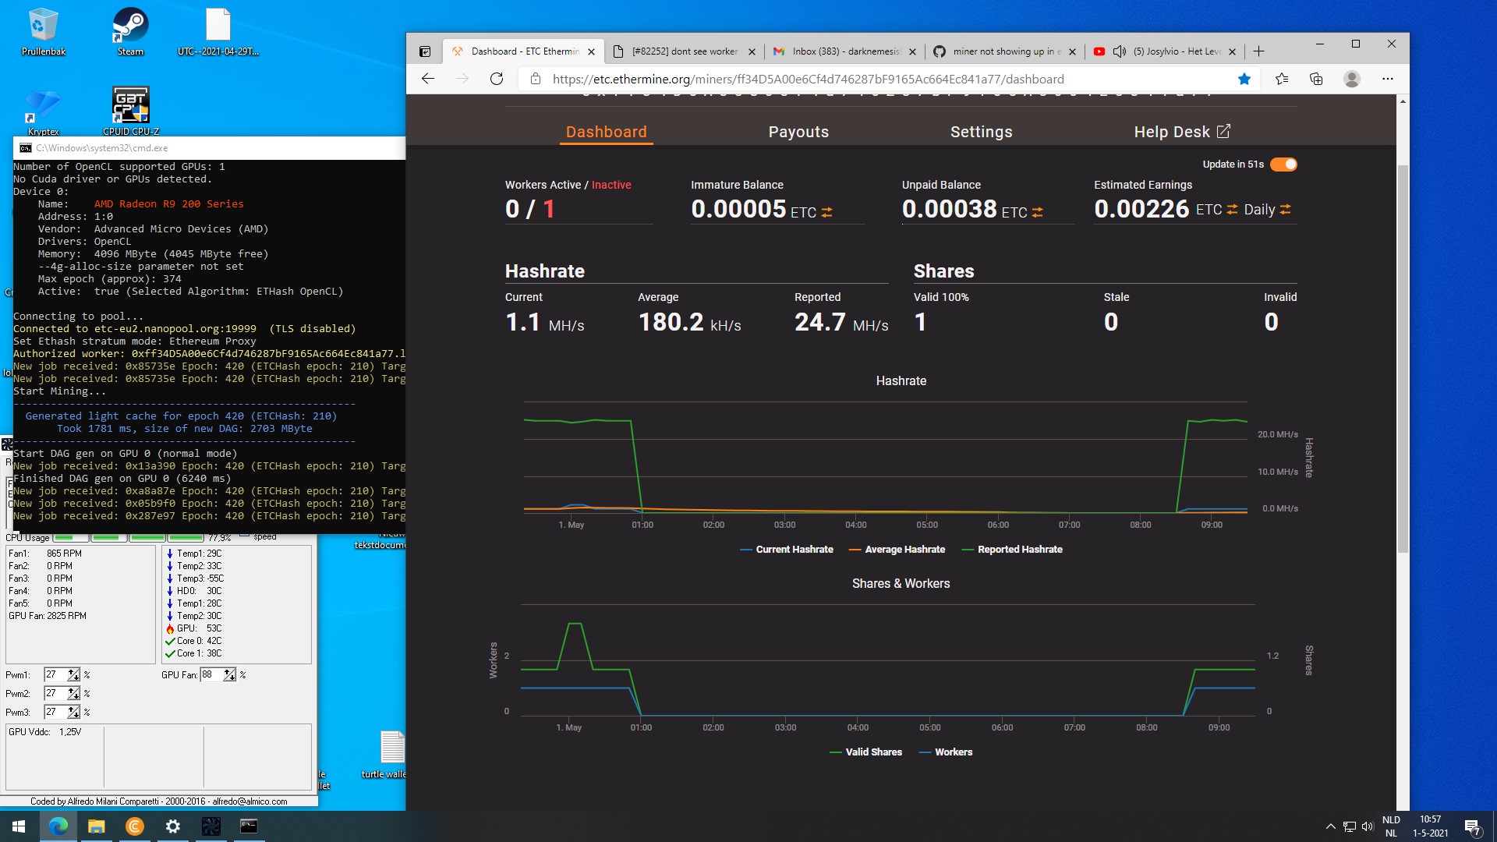1497x842 pixels.
Task: Click the browser profile avatar icon
Action: tap(1353, 79)
